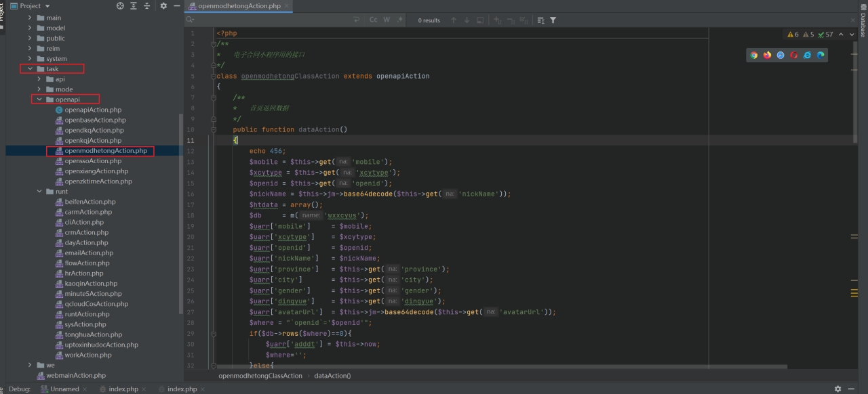Click the Opera browser preview icon
Image resolution: width=868 pixels, height=394 pixels.
(x=793, y=56)
